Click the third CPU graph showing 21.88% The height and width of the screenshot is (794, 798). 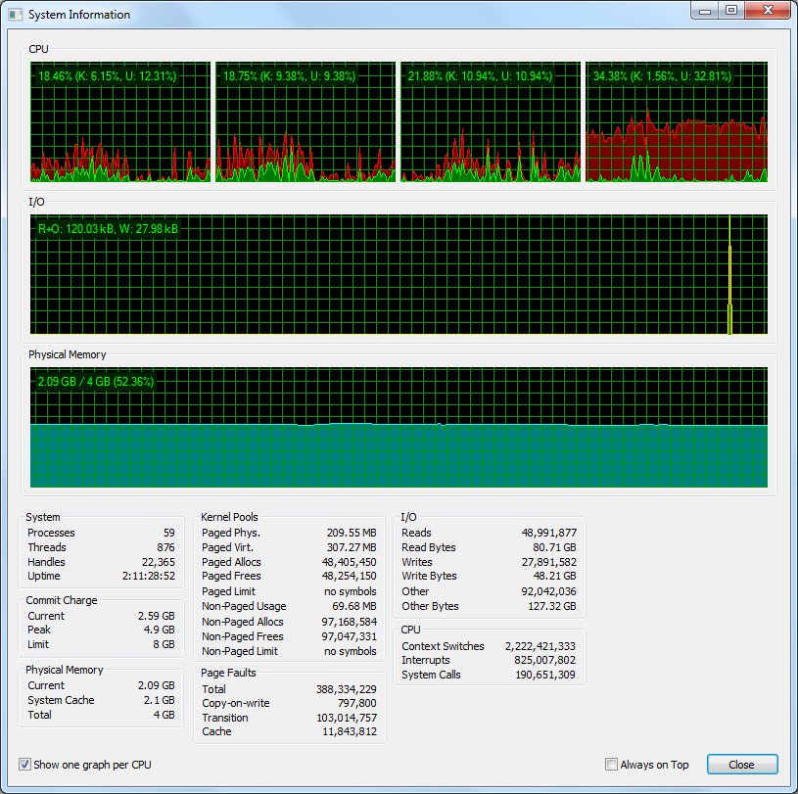coord(491,121)
